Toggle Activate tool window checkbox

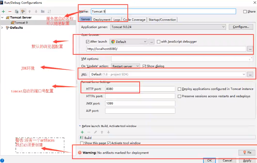coord(109,143)
